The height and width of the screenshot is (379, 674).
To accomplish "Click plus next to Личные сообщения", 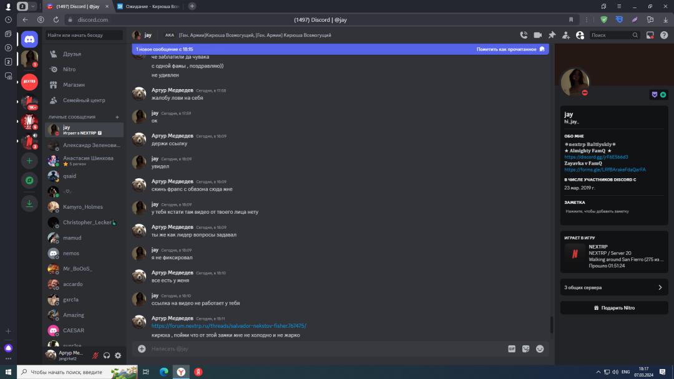I will coord(117,117).
